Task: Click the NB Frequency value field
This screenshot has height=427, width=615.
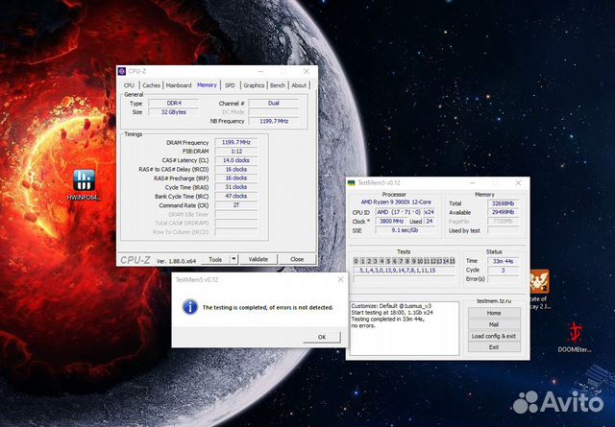Action: [274, 121]
